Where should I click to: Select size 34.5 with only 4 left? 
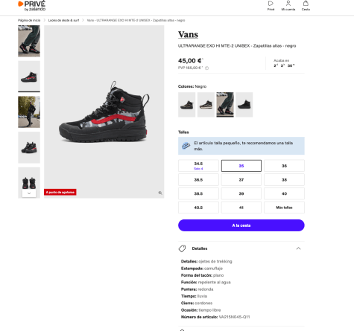[198, 166]
